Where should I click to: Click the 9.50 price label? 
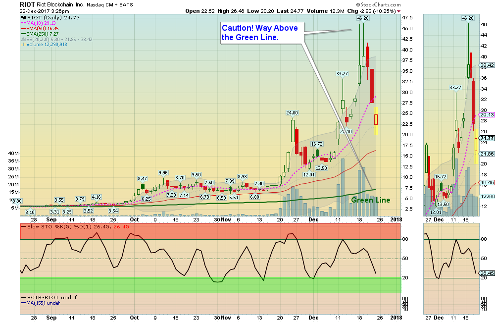coord(197,175)
